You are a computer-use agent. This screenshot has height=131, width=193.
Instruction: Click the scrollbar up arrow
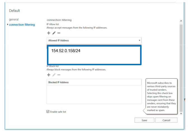(181, 21)
